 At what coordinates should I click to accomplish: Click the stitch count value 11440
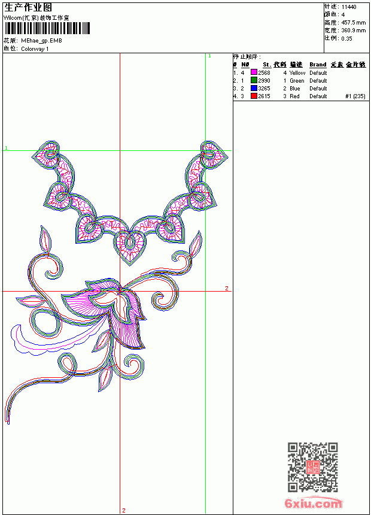click(x=349, y=7)
